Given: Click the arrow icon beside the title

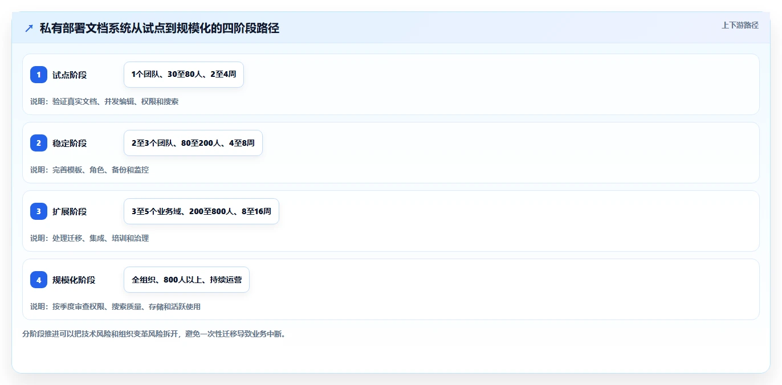Looking at the screenshot, I should [28, 28].
